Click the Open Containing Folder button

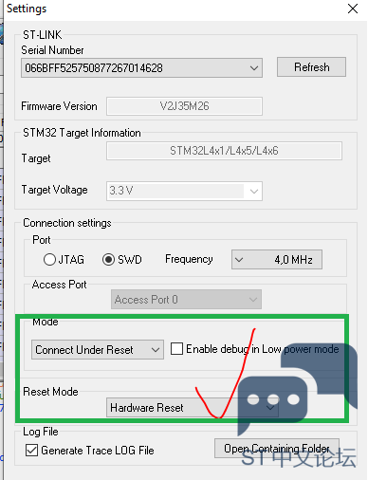pos(277,449)
